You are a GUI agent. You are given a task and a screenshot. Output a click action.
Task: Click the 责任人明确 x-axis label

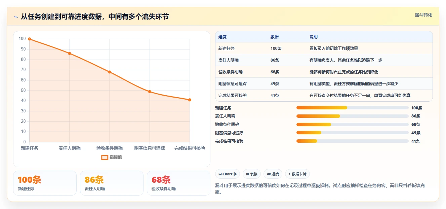70,148
